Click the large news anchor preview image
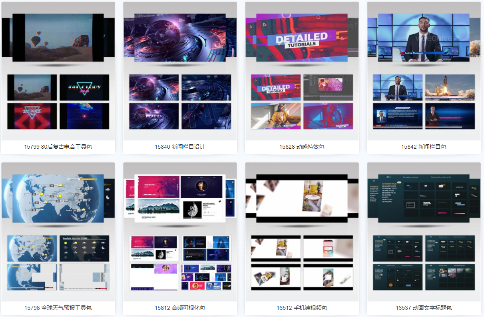 [424, 38]
